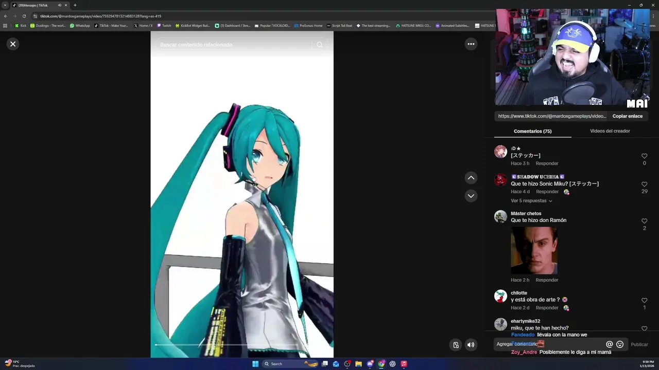This screenshot has height=370, width=659.
Task: Like the 'Que te hizo don Ramón' comment
Action: [644, 221]
